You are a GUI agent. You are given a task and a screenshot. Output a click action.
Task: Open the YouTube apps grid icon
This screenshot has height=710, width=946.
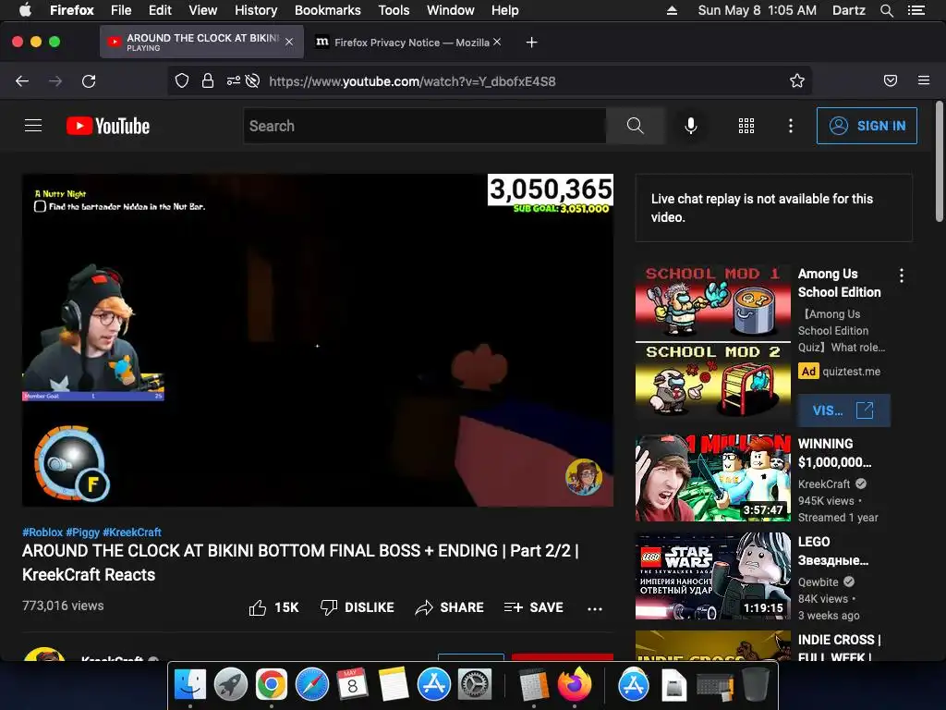point(746,126)
